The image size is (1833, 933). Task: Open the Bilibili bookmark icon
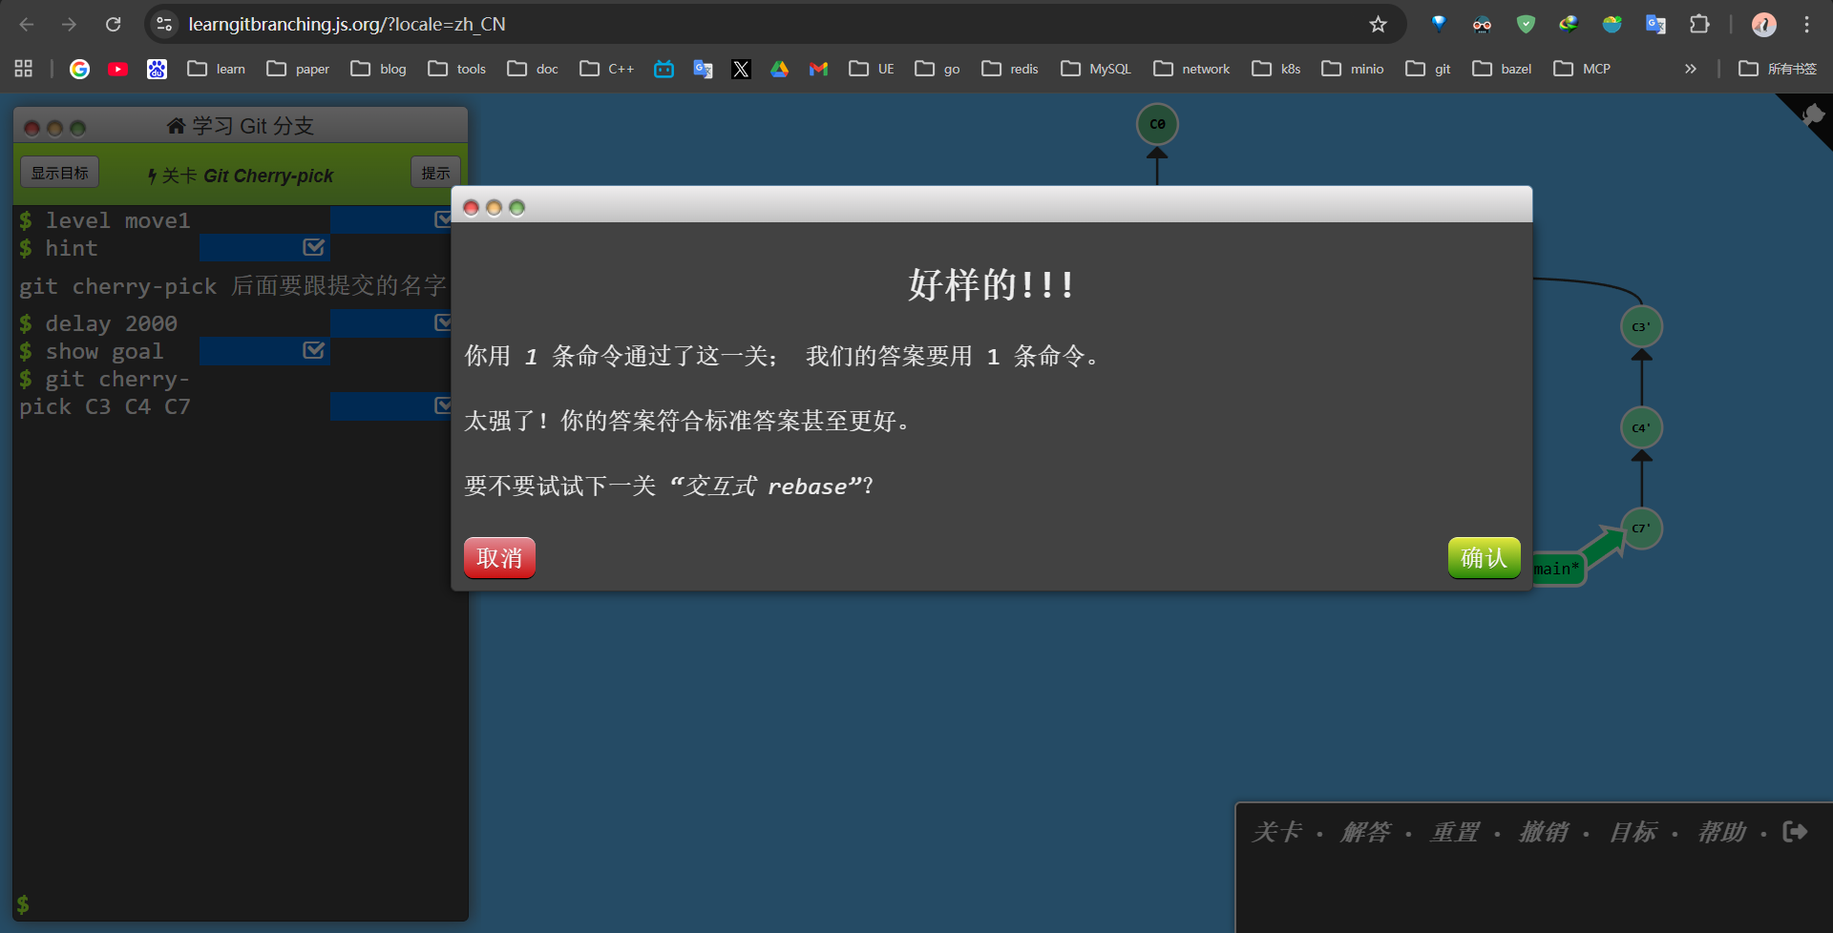[664, 69]
